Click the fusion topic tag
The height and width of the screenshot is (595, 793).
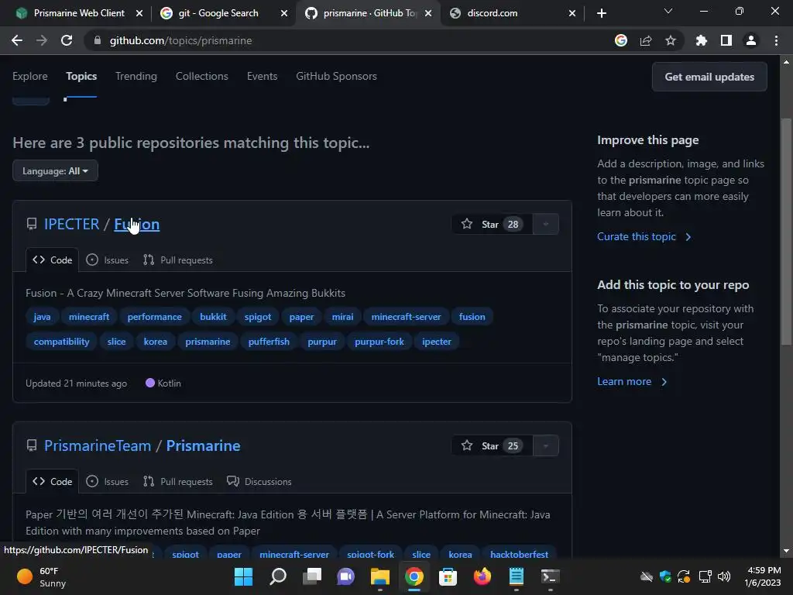click(472, 317)
